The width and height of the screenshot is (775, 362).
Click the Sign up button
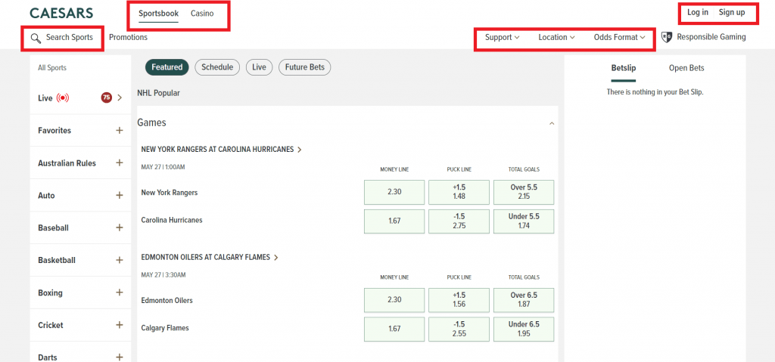coord(732,12)
